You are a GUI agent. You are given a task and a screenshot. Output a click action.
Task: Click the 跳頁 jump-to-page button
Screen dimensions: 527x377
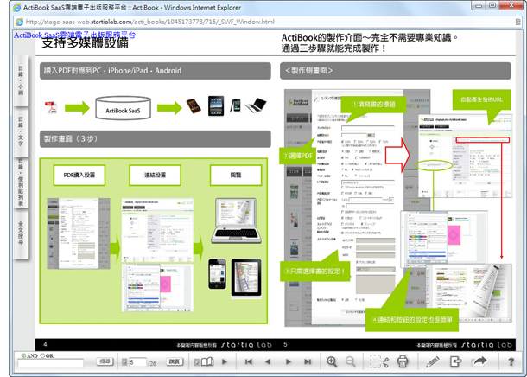tap(175, 361)
